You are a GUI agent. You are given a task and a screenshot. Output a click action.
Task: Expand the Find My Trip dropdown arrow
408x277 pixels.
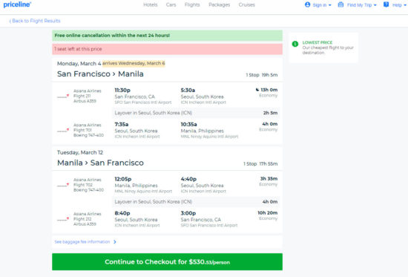(375, 5)
